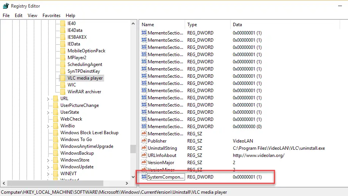Click the Registry Editor title bar icon
This screenshot has height=196, width=348.
pyautogui.click(x=6, y=6)
